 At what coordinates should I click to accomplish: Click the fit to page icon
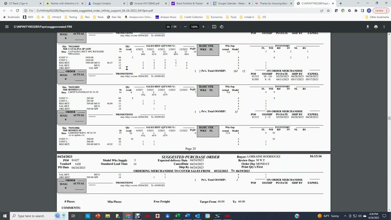(x=214, y=27)
